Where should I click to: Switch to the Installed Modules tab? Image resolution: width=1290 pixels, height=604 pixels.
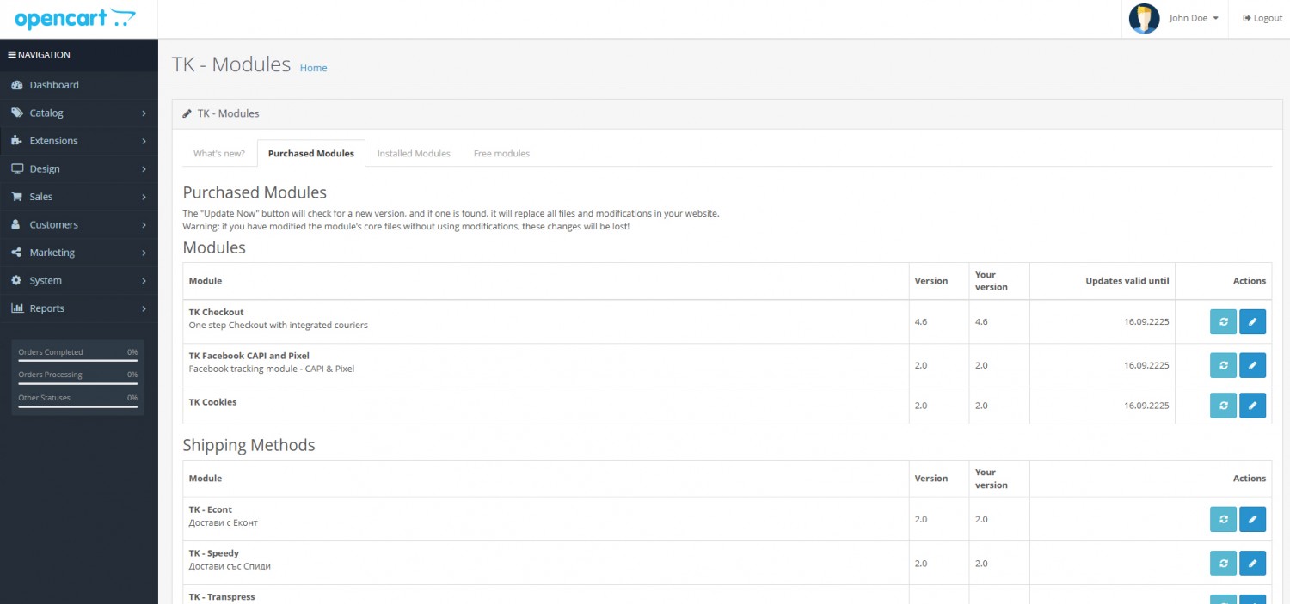point(414,154)
